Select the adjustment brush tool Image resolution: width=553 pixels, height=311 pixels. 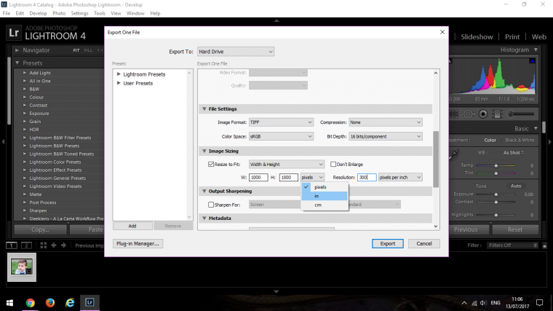pos(521,114)
